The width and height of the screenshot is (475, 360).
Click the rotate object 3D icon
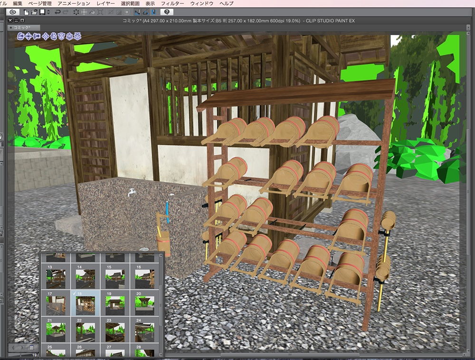pyautogui.click(x=54, y=37)
